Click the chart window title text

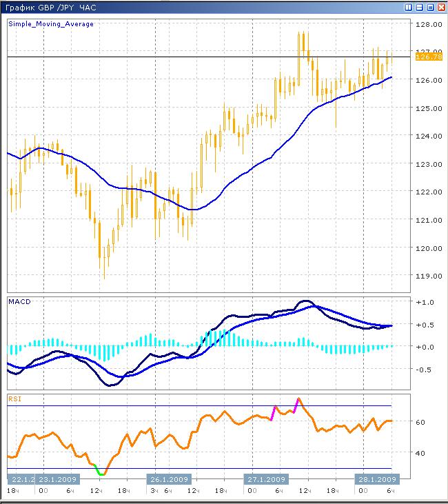click(x=52, y=7)
